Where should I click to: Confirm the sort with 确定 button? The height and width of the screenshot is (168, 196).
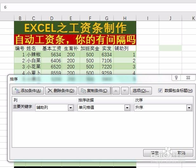(x=155, y=153)
